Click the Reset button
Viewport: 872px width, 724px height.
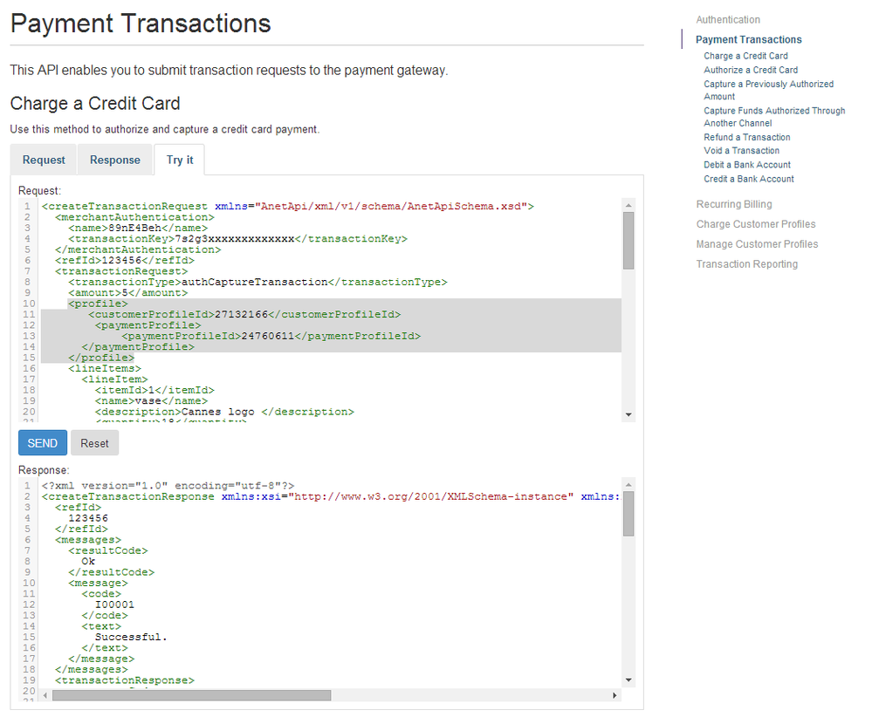point(94,443)
